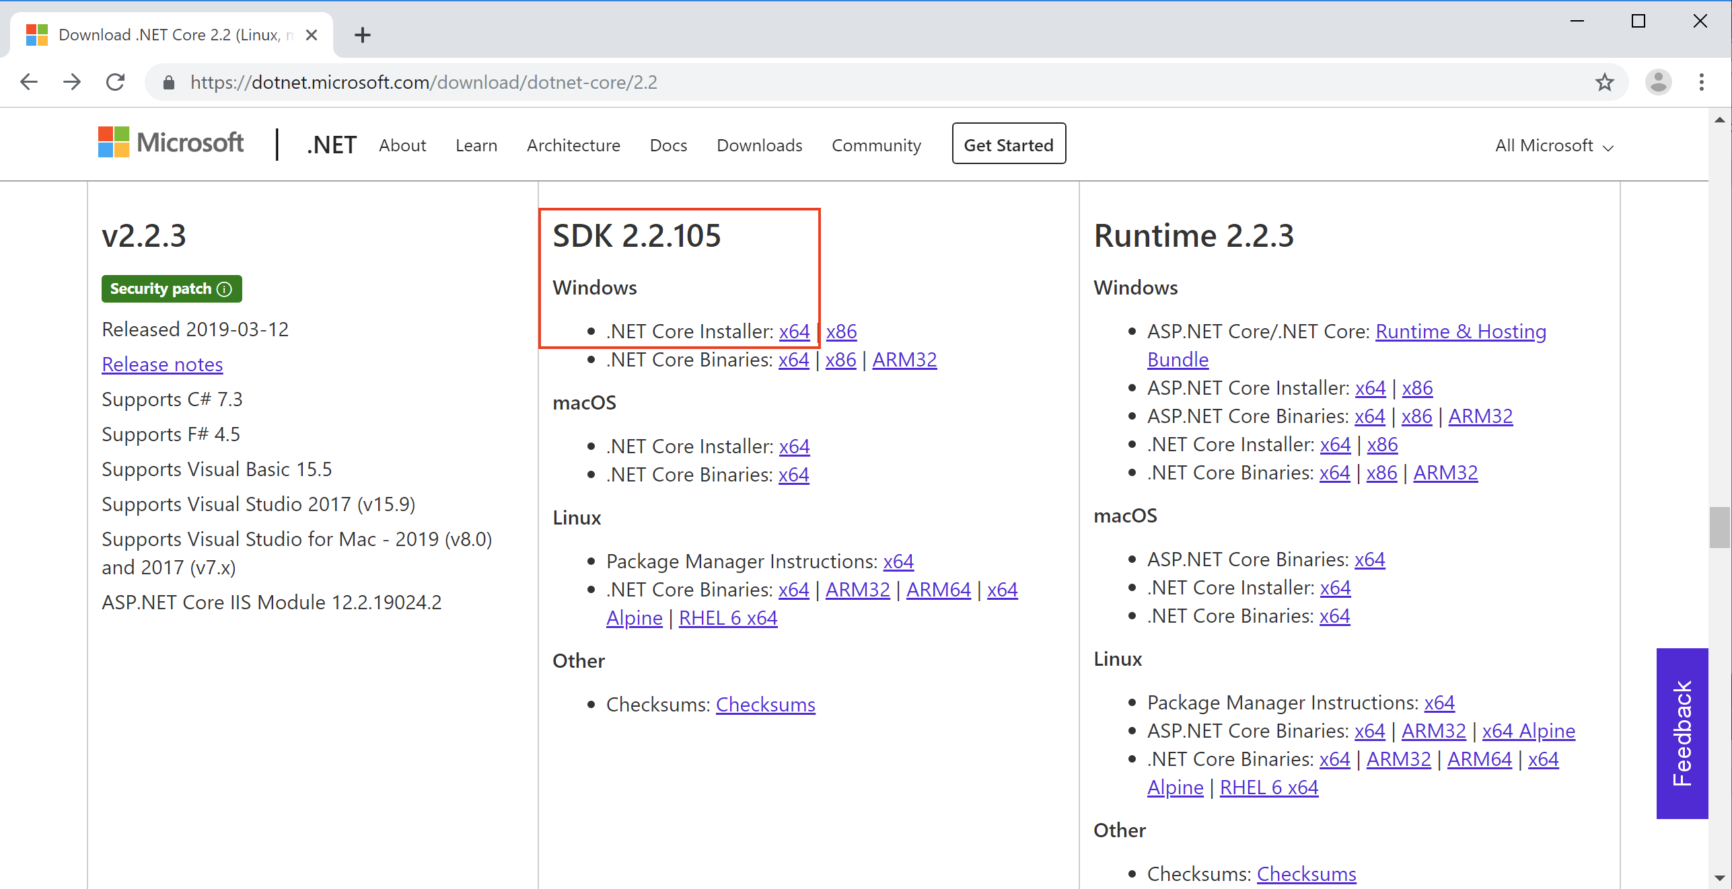Click the browser back navigation arrow

[32, 81]
